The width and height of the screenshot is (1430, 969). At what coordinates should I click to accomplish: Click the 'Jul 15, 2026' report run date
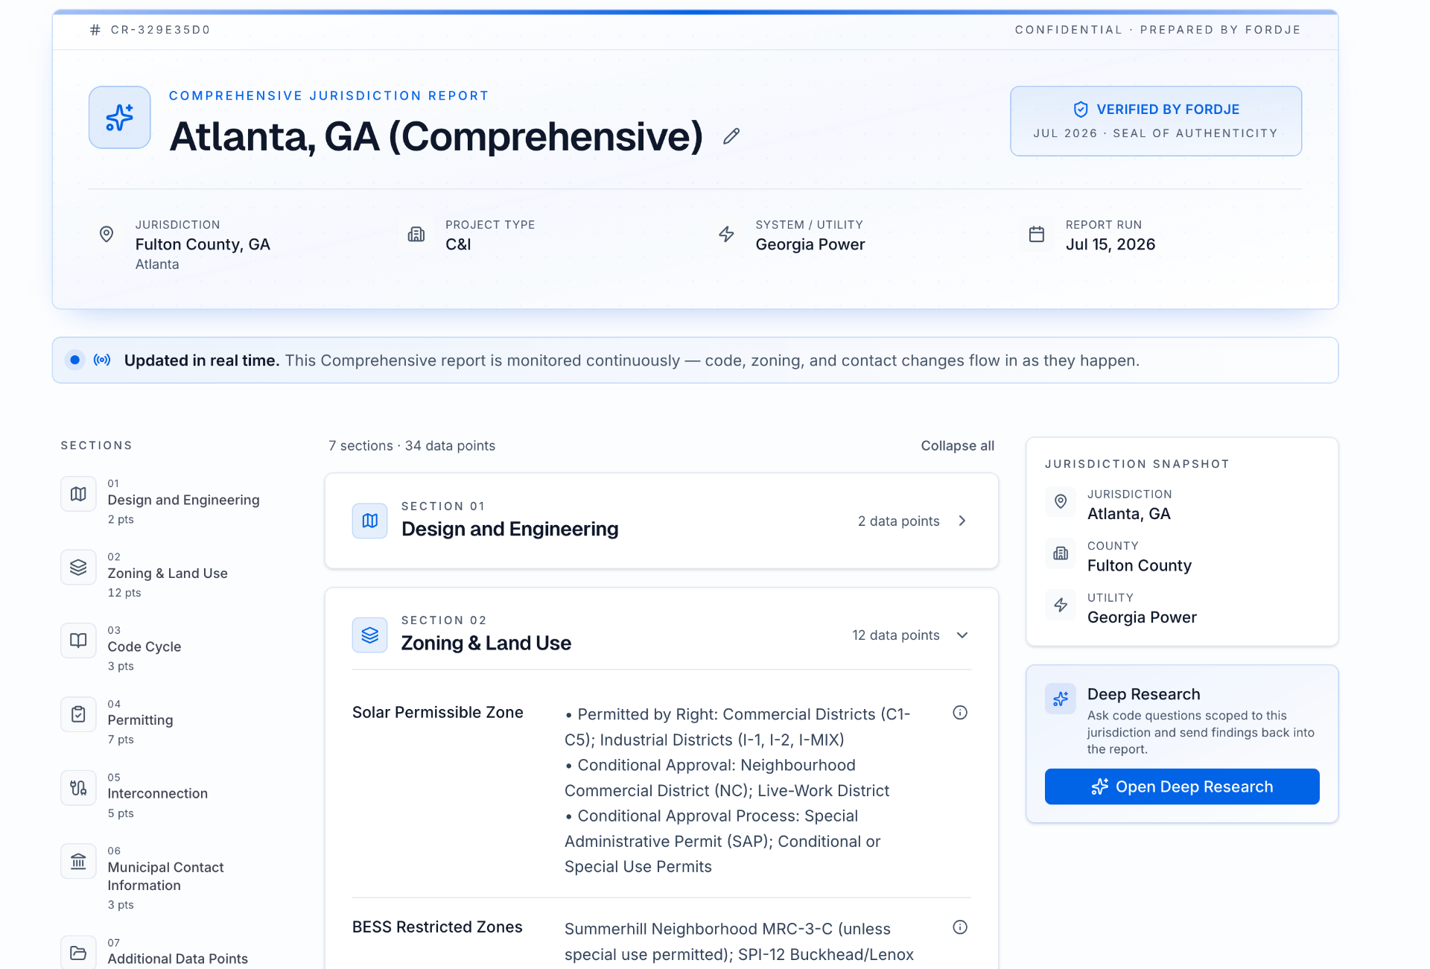[x=1110, y=244]
